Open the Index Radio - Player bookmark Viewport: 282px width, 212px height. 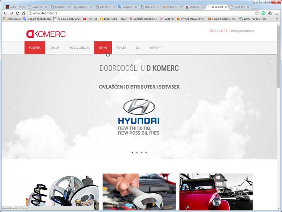(x=113, y=19)
